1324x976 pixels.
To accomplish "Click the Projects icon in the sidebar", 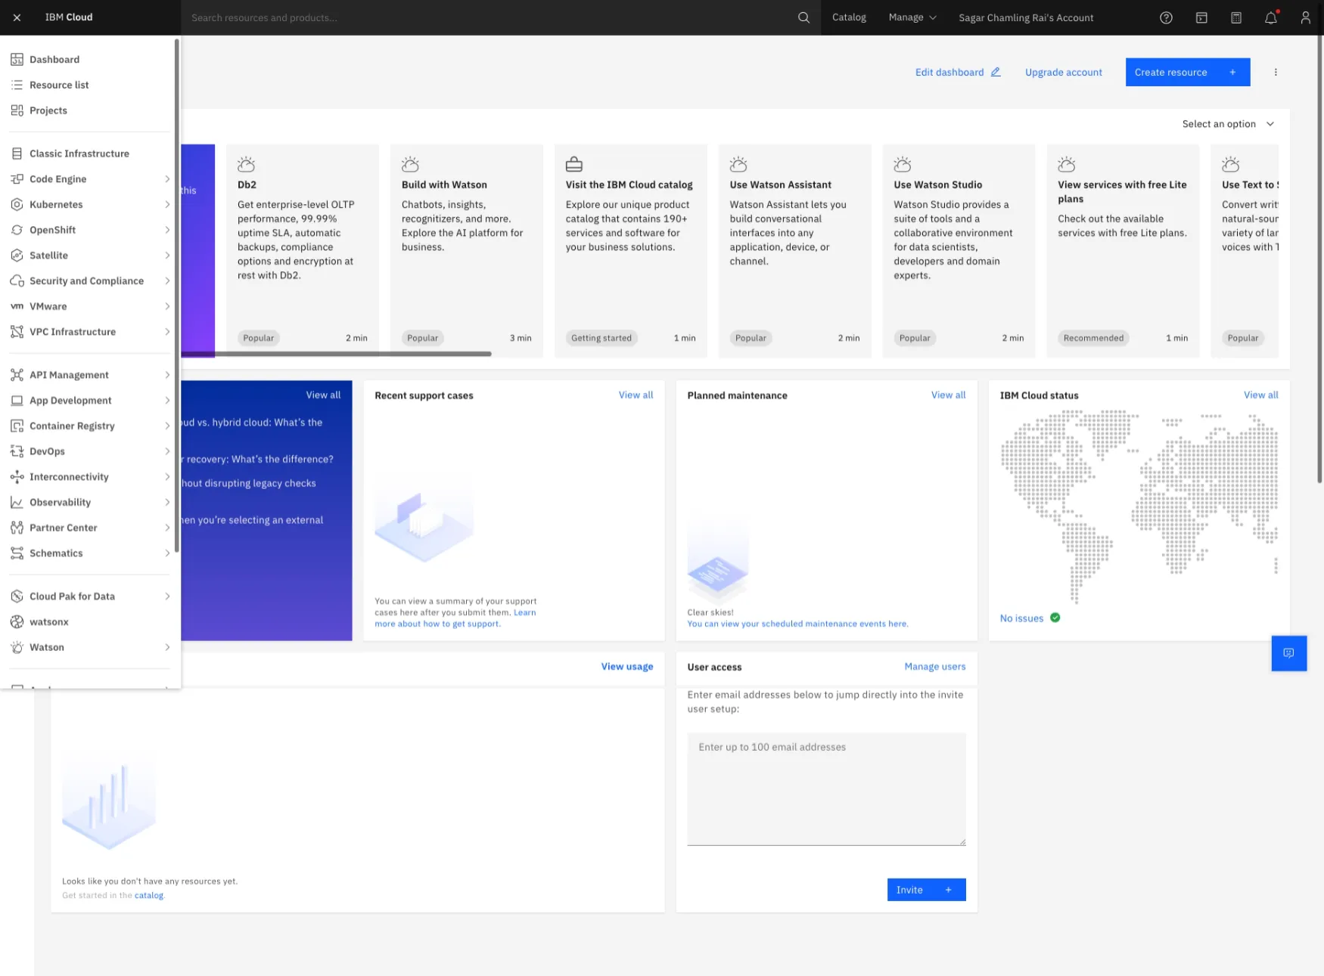I will point(17,110).
